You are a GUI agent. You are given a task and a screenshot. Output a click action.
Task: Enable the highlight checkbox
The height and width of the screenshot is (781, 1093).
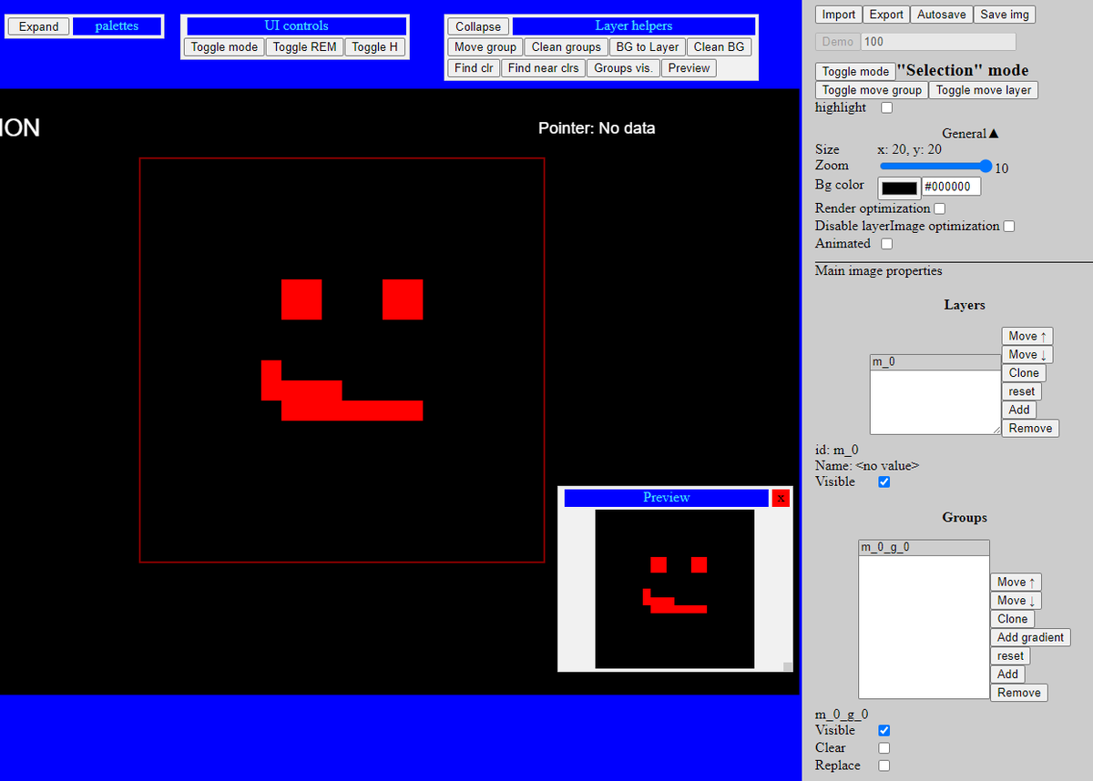(x=887, y=108)
